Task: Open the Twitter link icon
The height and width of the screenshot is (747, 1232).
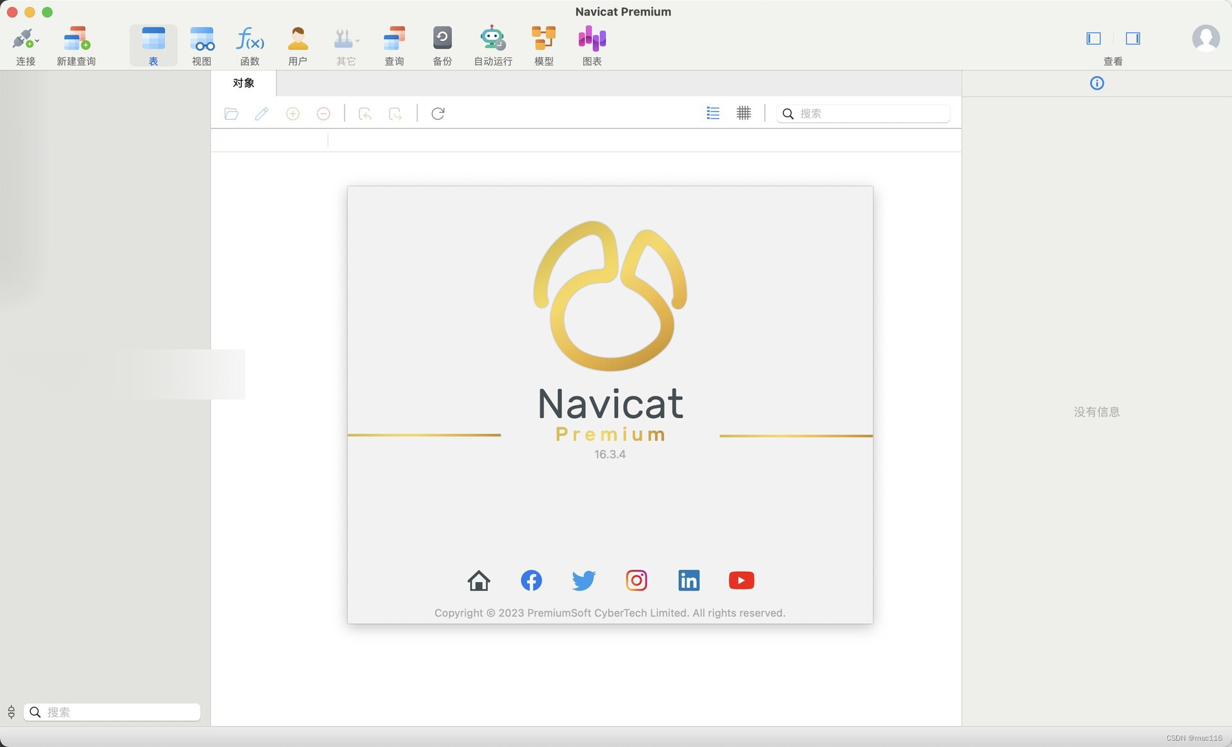Action: [584, 580]
